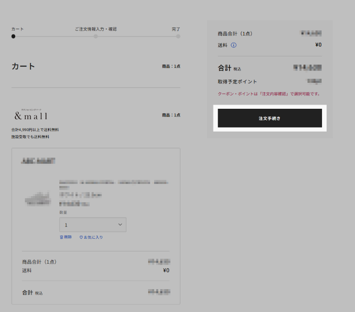Open the 送料 info circle icon

coord(234,45)
